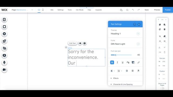Open the Fonts DIN Next Light dropdown
Viewport: 173px width, 97px height.
coord(138,44)
